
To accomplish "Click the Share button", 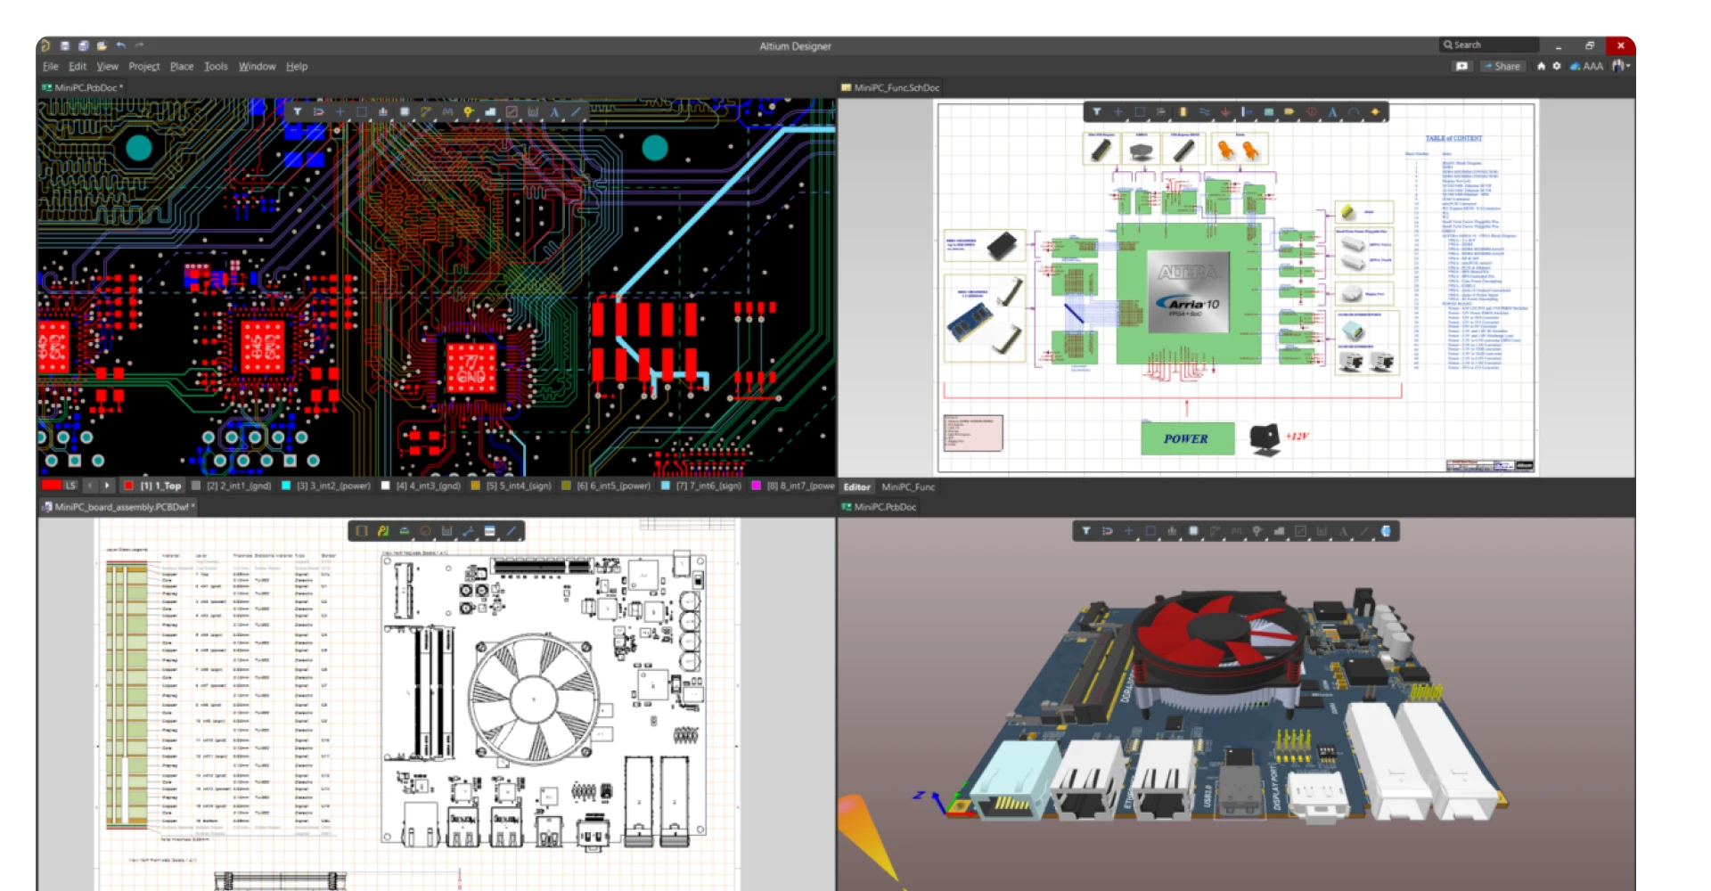I will [1503, 66].
